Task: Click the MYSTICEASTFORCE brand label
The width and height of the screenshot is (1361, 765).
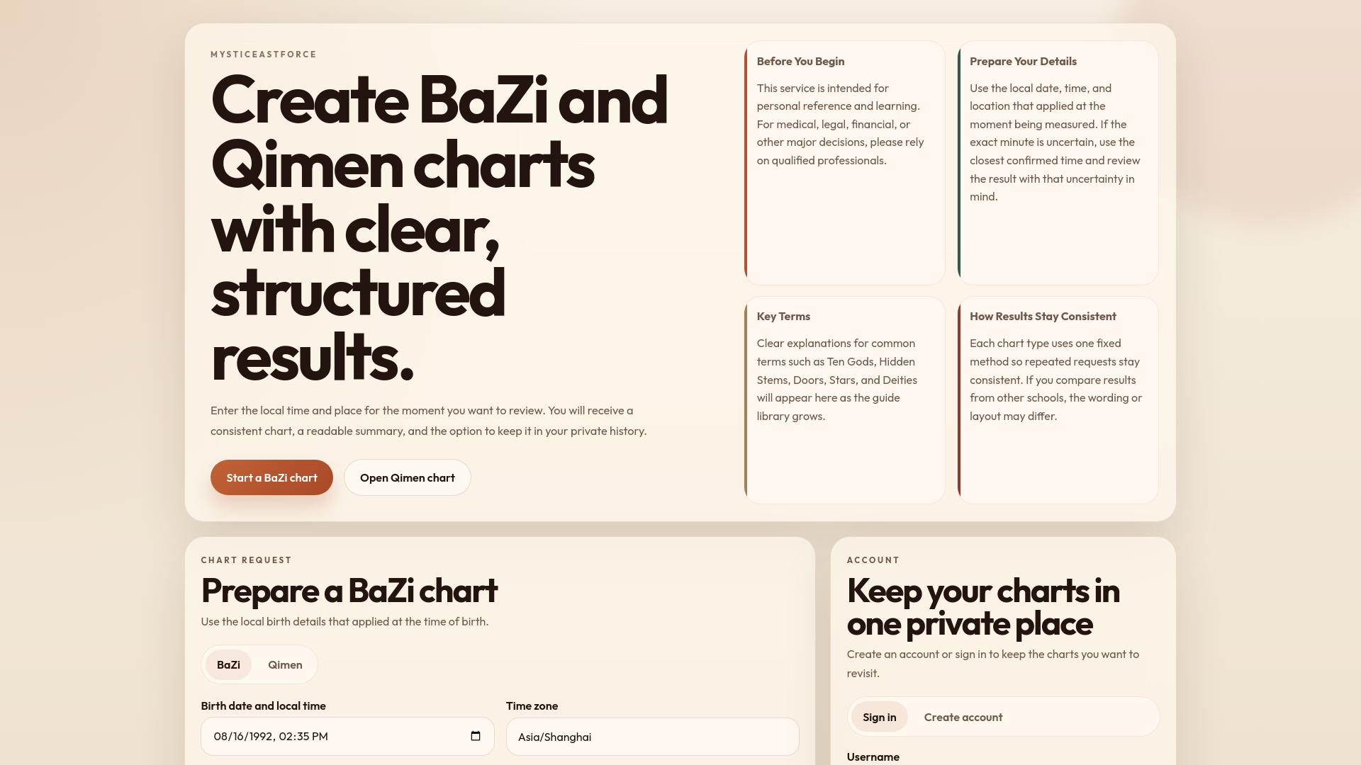Action: coord(263,55)
